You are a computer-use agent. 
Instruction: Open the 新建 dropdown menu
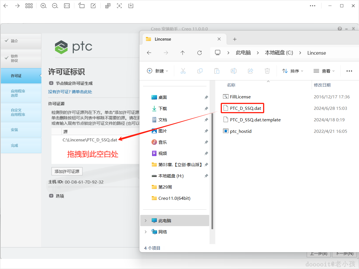click(x=158, y=71)
